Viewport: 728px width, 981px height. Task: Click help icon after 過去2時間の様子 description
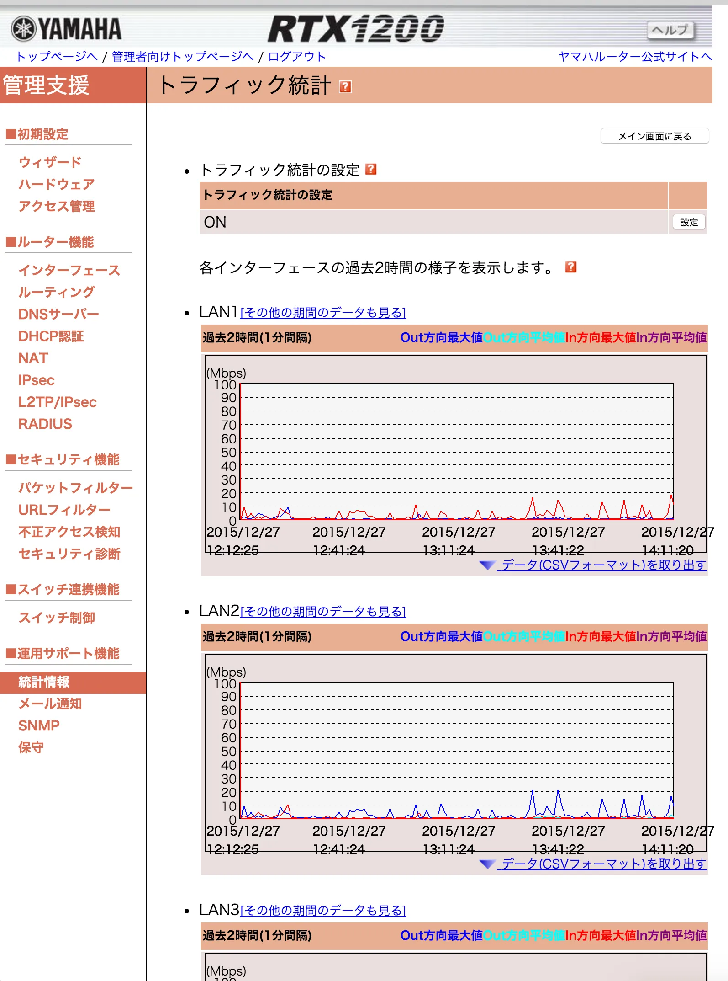570,267
